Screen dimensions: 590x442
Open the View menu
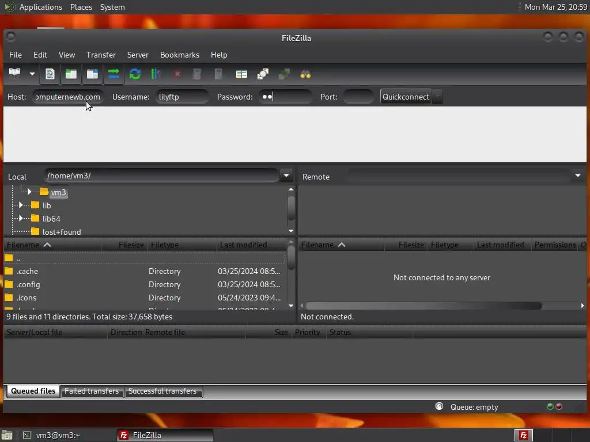(x=67, y=55)
